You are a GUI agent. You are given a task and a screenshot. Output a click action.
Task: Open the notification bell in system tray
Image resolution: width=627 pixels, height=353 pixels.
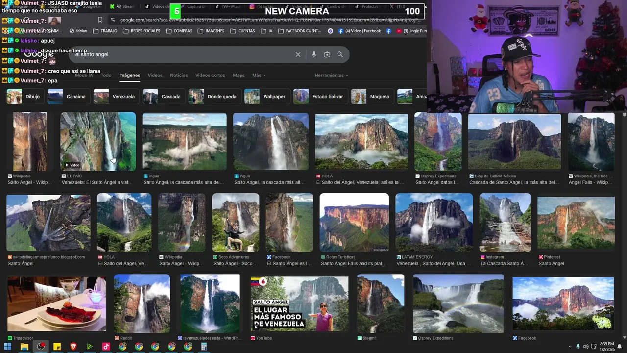click(620, 347)
